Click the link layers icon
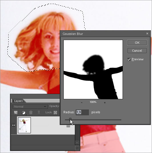Viewport: 152px width, 153px height. pyautogui.click(x=39, y=112)
